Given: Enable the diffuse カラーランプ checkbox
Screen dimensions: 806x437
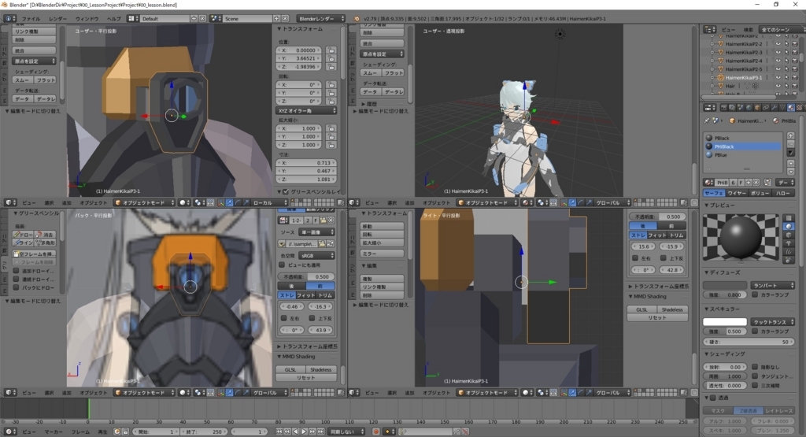Looking at the screenshot, I should [755, 294].
